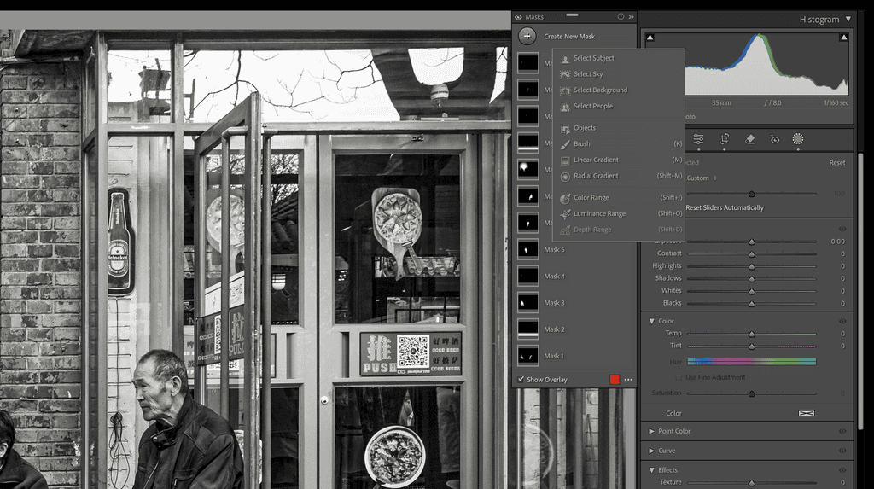Select the Masking tool icon
This screenshot has width=874, height=489.
click(x=798, y=139)
